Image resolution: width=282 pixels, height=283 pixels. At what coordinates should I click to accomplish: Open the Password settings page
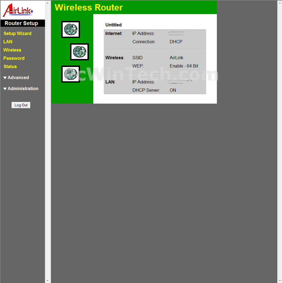point(14,58)
